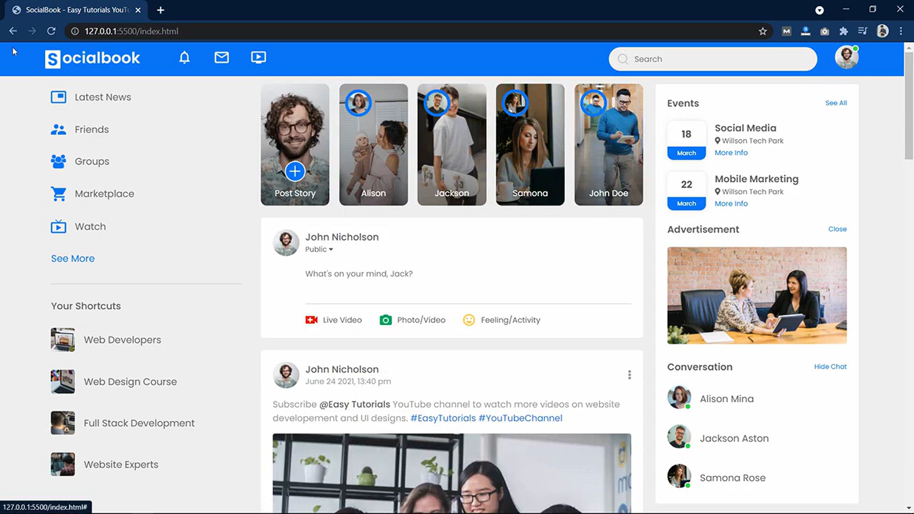Reload the page in the browser
914x514 pixels.
coord(51,31)
